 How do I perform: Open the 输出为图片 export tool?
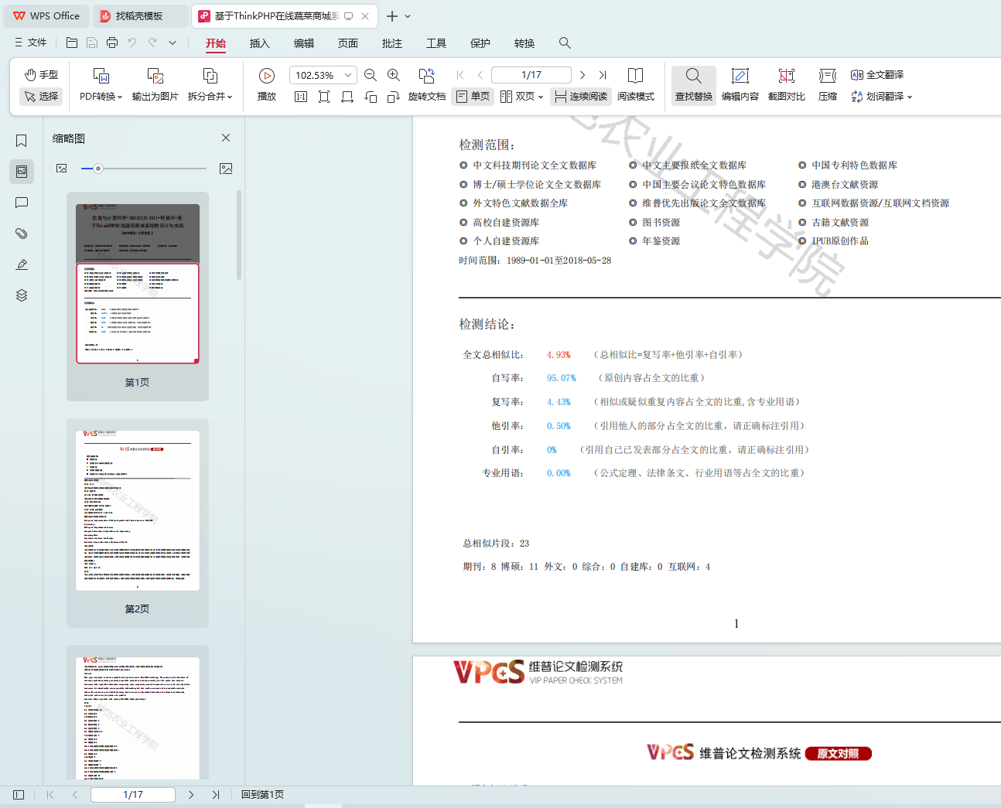[155, 84]
